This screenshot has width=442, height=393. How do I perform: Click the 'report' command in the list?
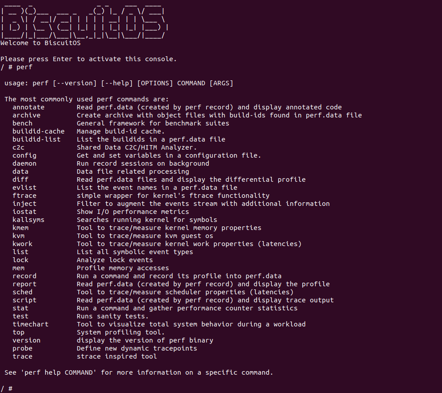(x=25, y=284)
